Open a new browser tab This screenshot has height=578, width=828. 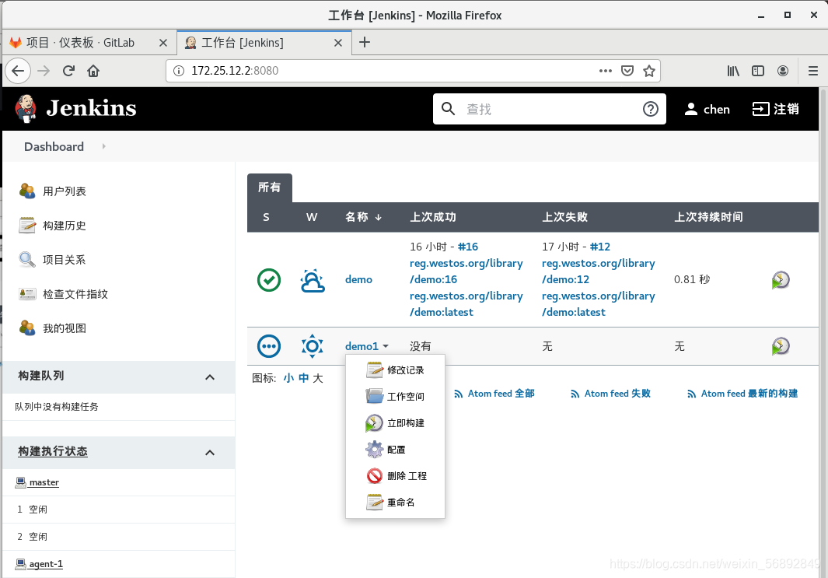pyautogui.click(x=365, y=42)
